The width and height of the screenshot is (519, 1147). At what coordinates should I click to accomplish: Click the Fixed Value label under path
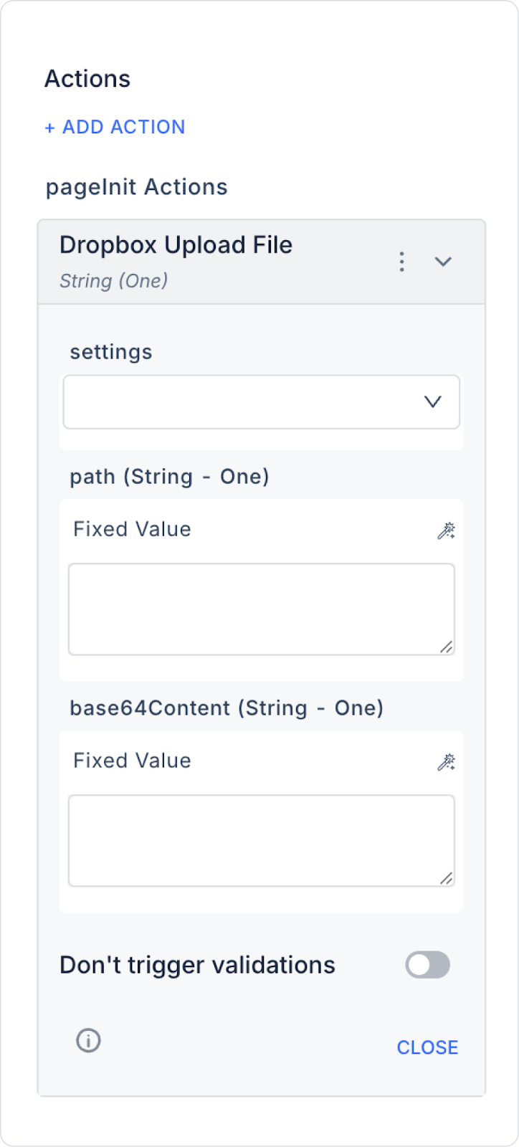pos(132,529)
